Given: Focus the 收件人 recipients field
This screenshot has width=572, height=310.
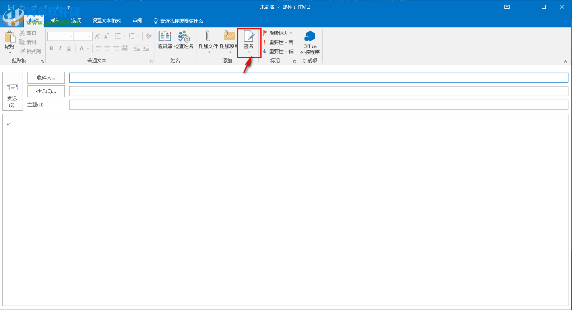Looking at the screenshot, I should [x=319, y=78].
